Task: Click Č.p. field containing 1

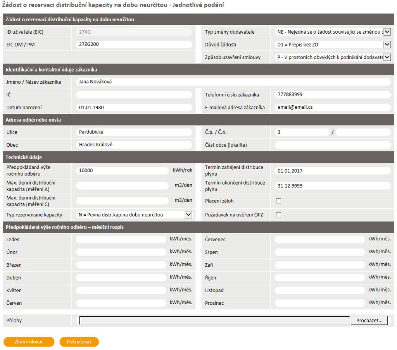Action: point(302,132)
